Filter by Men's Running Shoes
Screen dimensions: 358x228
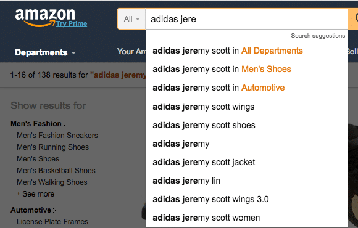[52, 147]
